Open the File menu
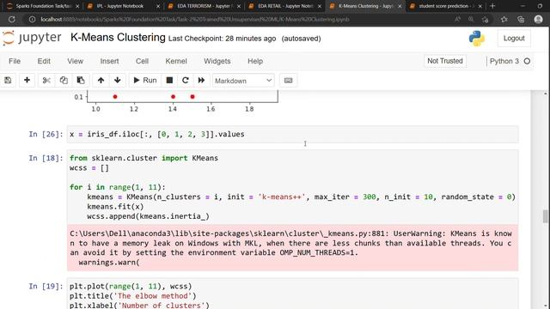This screenshot has width=550, height=309. [x=15, y=61]
